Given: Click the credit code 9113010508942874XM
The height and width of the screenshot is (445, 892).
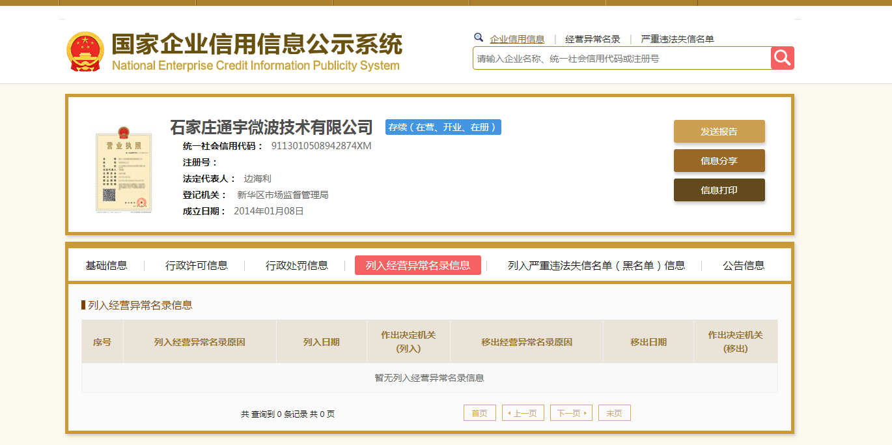Looking at the screenshot, I should (x=321, y=146).
